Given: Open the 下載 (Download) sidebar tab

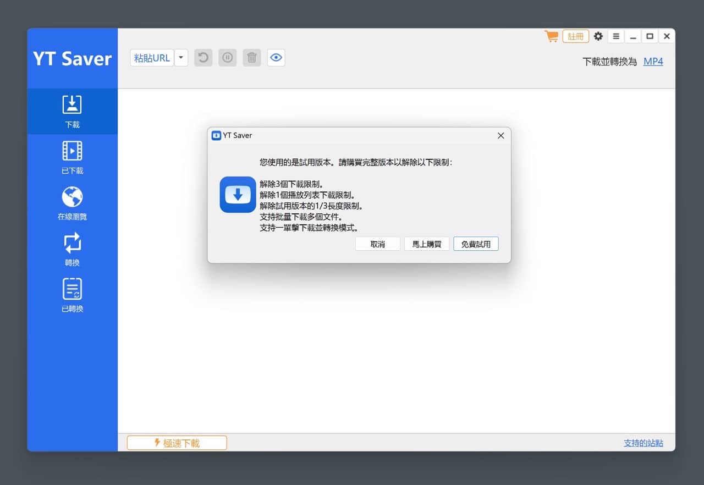Looking at the screenshot, I should (x=72, y=111).
